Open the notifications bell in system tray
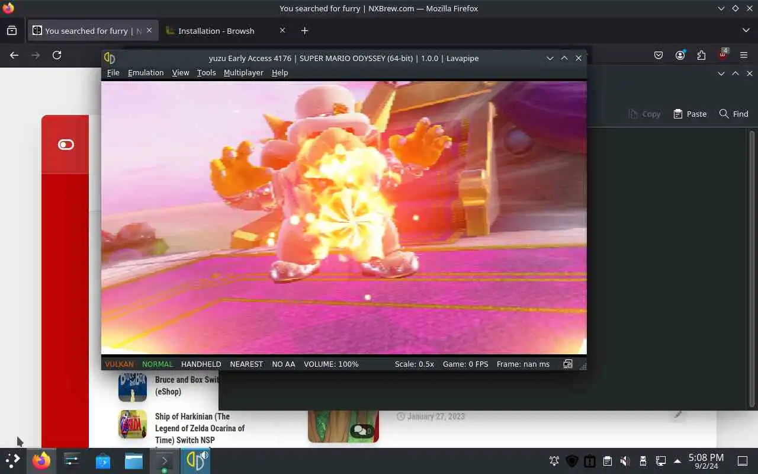Viewport: 758px width, 474px height. (x=554, y=461)
